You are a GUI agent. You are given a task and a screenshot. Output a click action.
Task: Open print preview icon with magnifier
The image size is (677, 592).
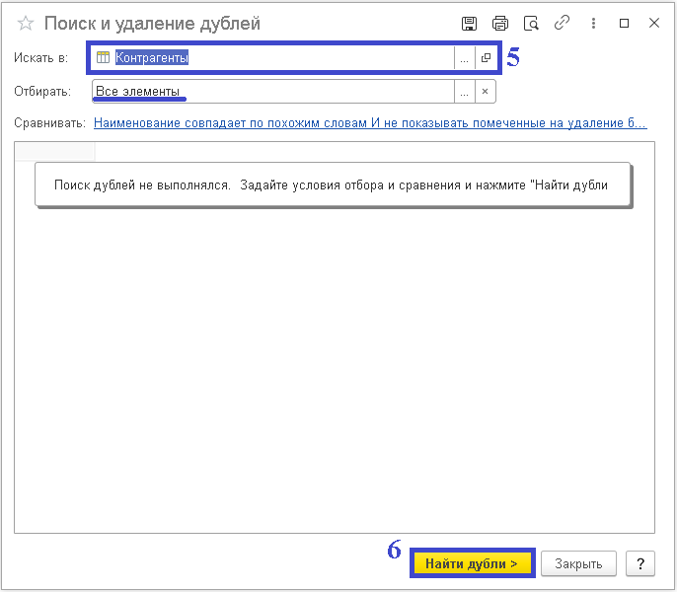(x=531, y=24)
